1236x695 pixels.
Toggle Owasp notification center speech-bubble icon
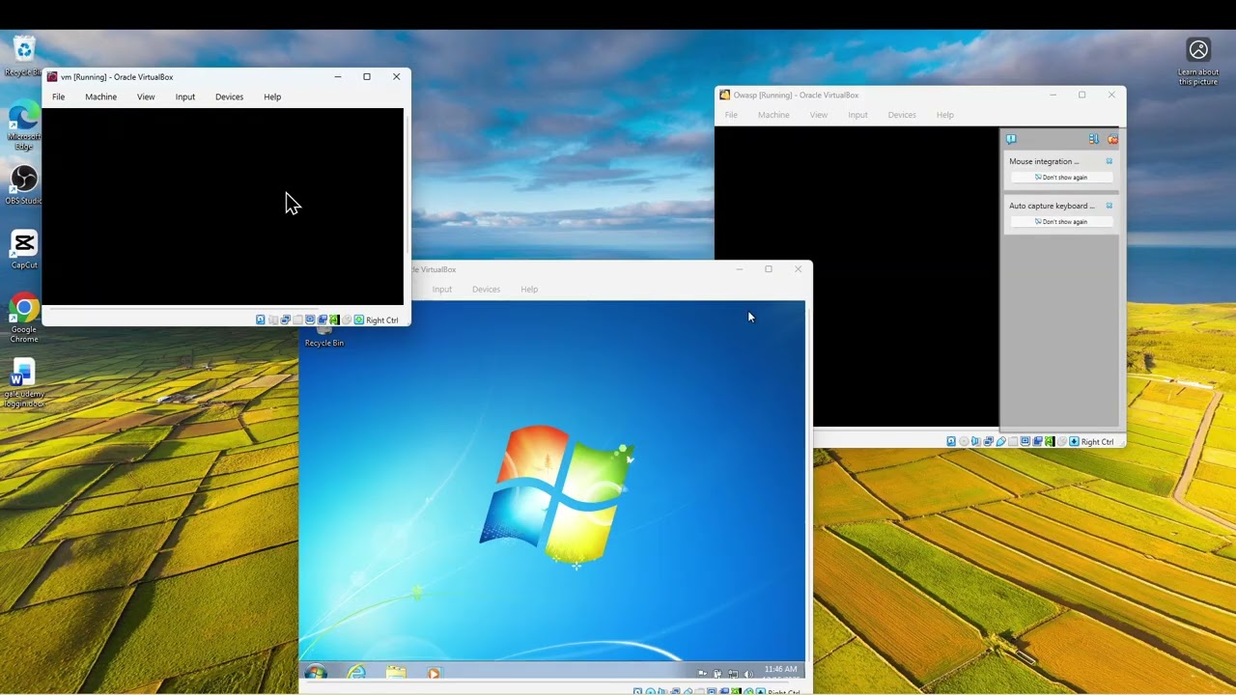[1011, 139]
